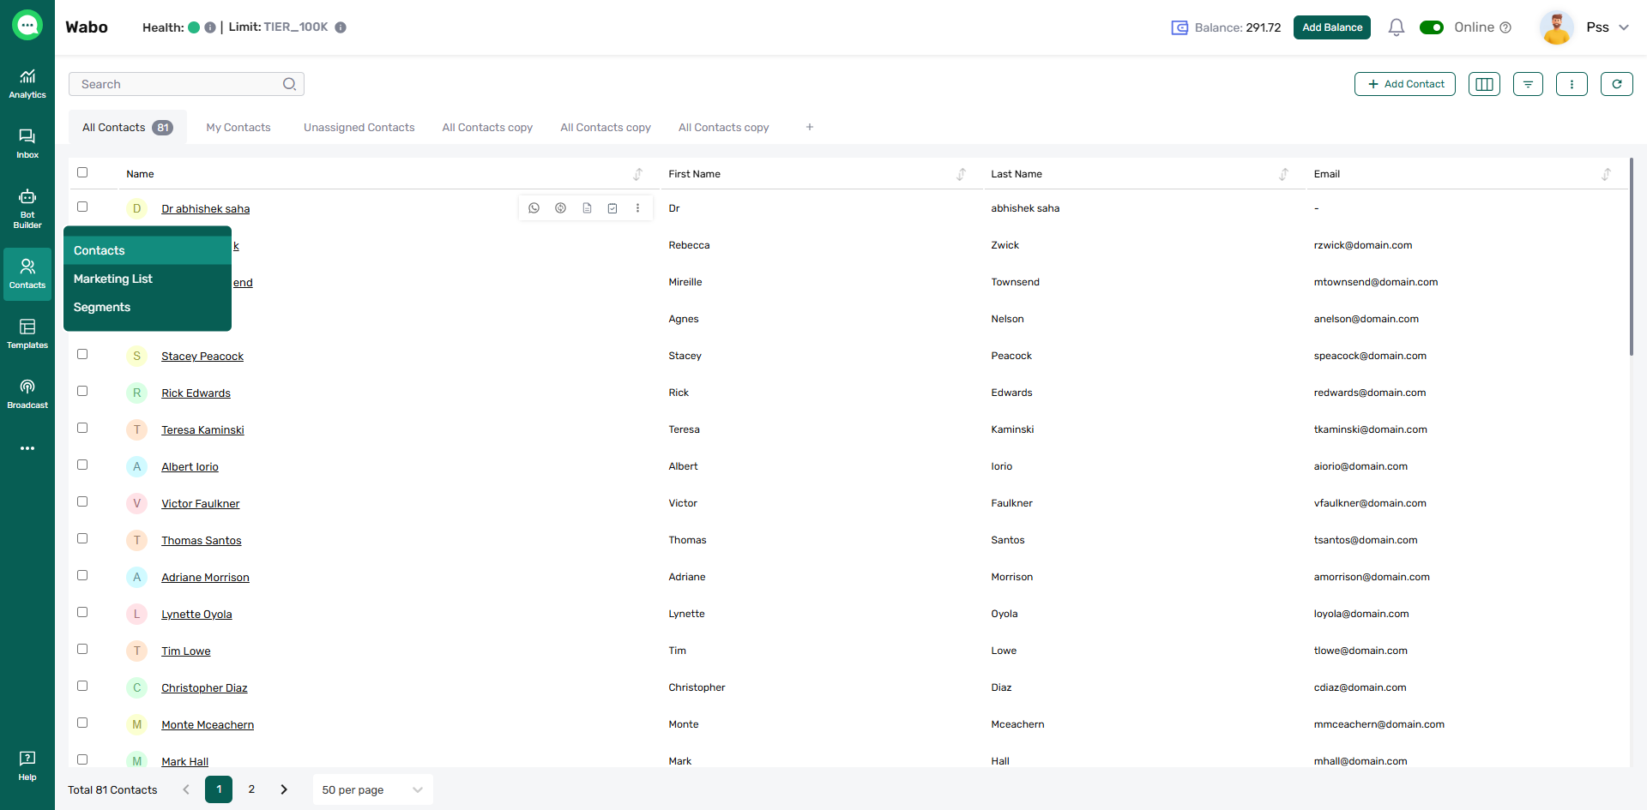Switch to the All Contacts tab
The image size is (1647, 810).
[128, 127]
